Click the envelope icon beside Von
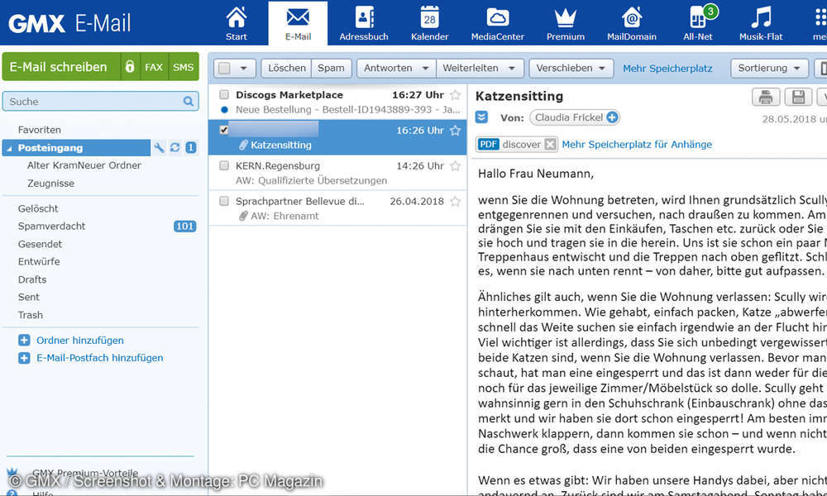 click(481, 117)
